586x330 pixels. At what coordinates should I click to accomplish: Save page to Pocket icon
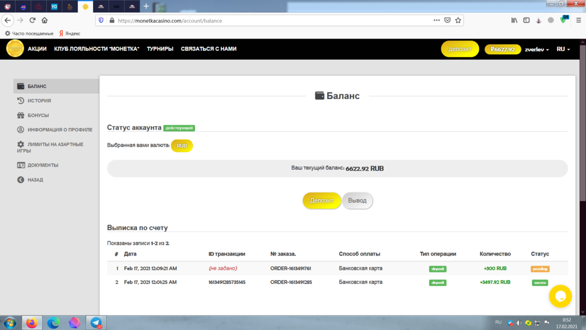pyautogui.click(x=447, y=20)
